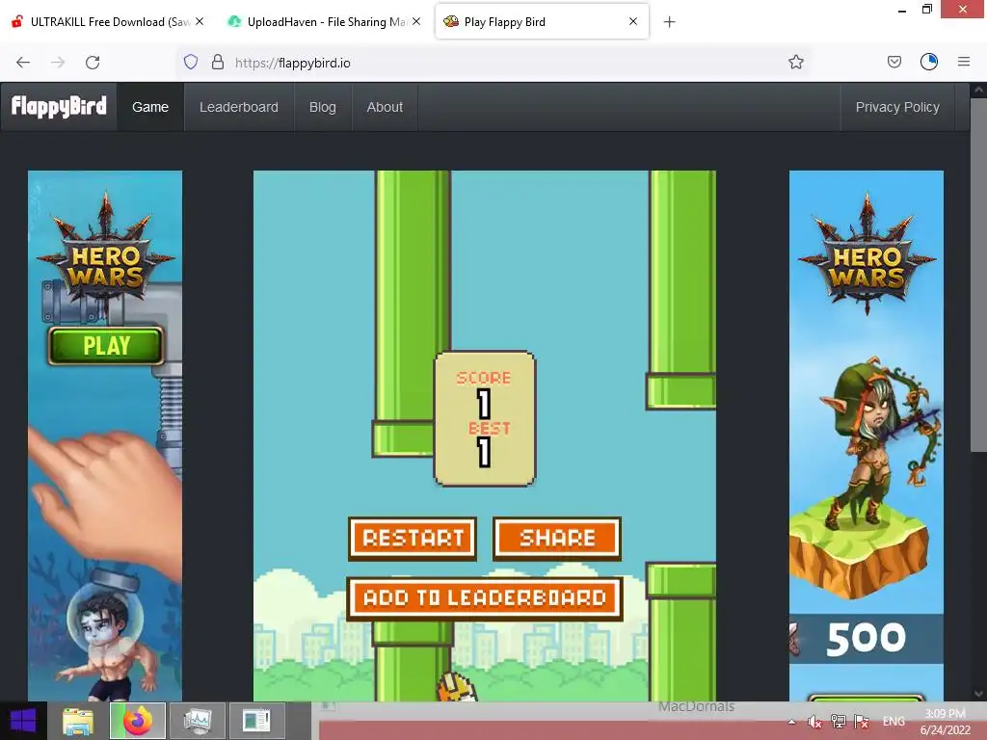Click the page vertical scrollbar thumb
The image size is (987, 740).
[x=978, y=274]
